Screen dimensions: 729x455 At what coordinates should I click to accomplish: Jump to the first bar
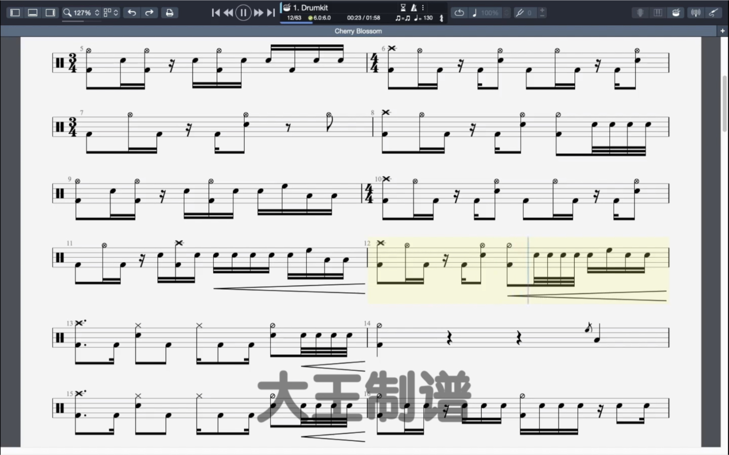click(x=215, y=13)
